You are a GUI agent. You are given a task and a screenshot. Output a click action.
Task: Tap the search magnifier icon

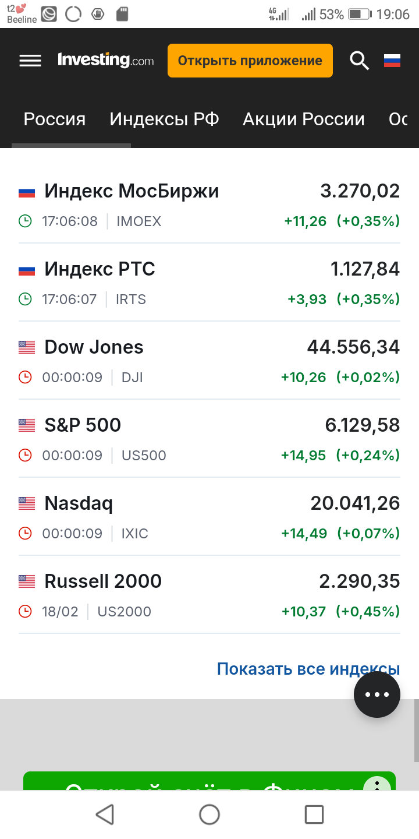pyautogui.click(x=359, y=61)
